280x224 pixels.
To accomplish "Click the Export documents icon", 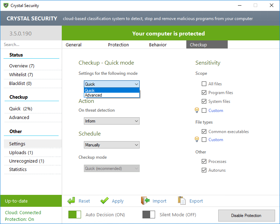I will pyautogui.click(x=182, y=200).
